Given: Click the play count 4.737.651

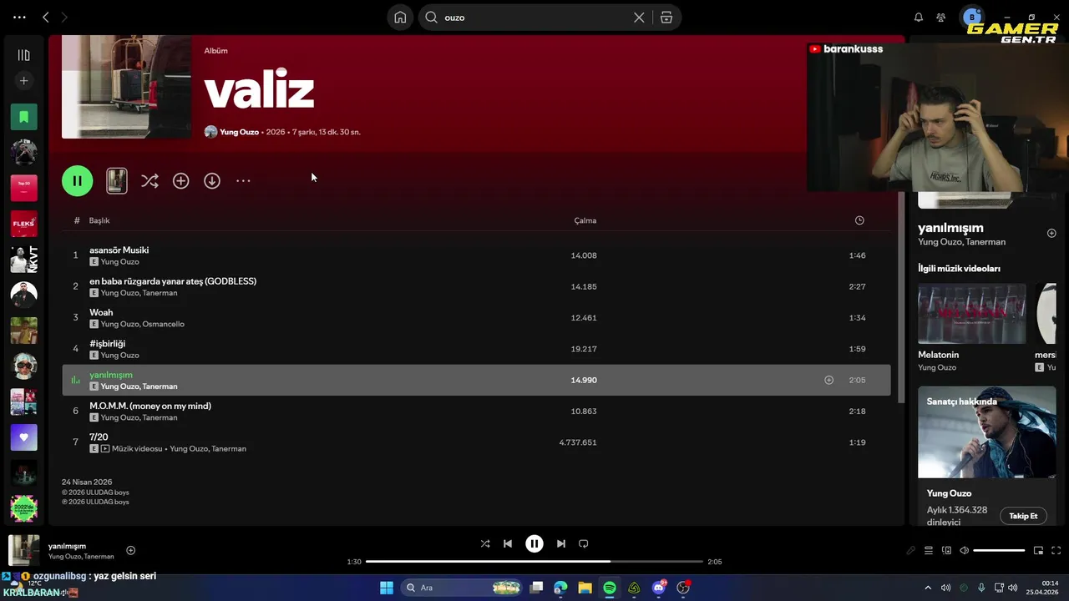Looking at the screenshot, I should pyautogui.click(x=578, y=442).
